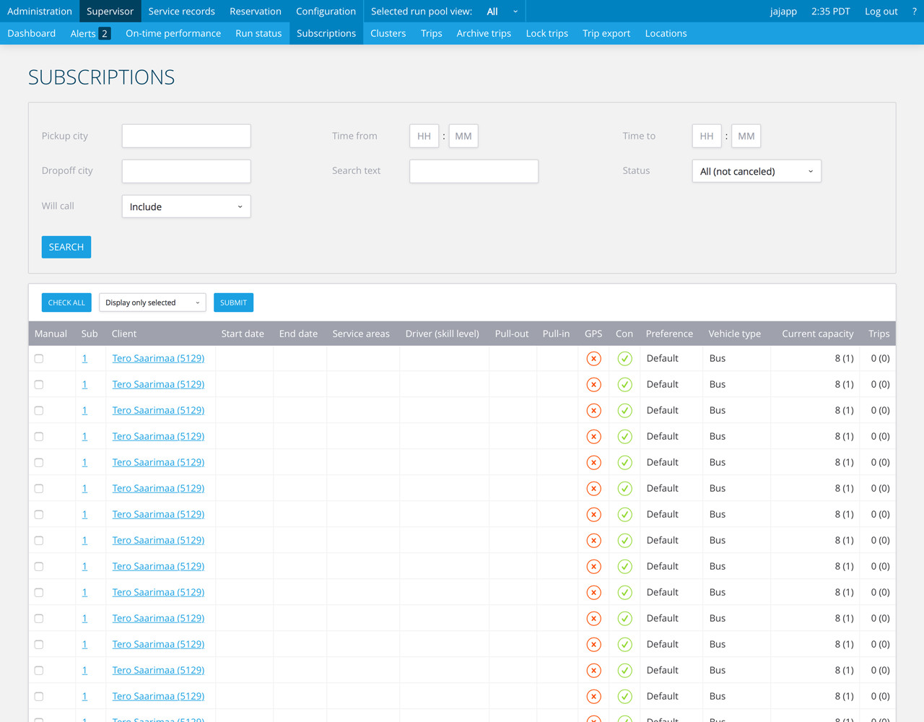This screenshot has height=722, width=924.
Task: Click the Time to HH field
Action: pyautogui.click(x=707, y=136)
